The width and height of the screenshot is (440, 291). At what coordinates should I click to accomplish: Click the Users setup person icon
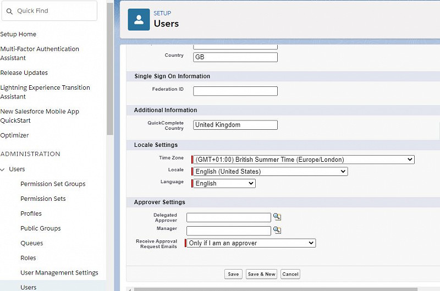coord(139,20)
